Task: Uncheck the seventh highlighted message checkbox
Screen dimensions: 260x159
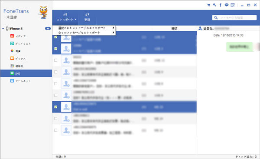Action: (56, 107)
